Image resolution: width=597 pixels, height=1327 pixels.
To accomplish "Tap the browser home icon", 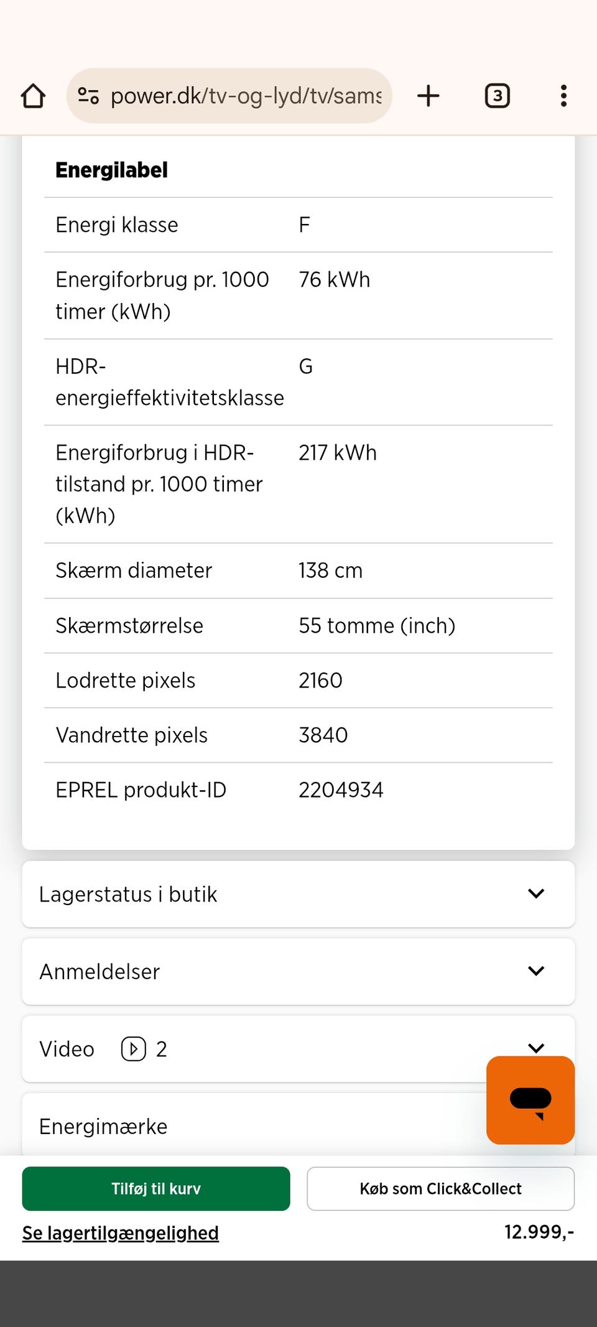I will (33, 96).
